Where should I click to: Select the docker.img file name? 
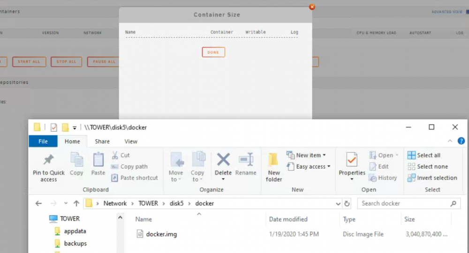point(161,234)
